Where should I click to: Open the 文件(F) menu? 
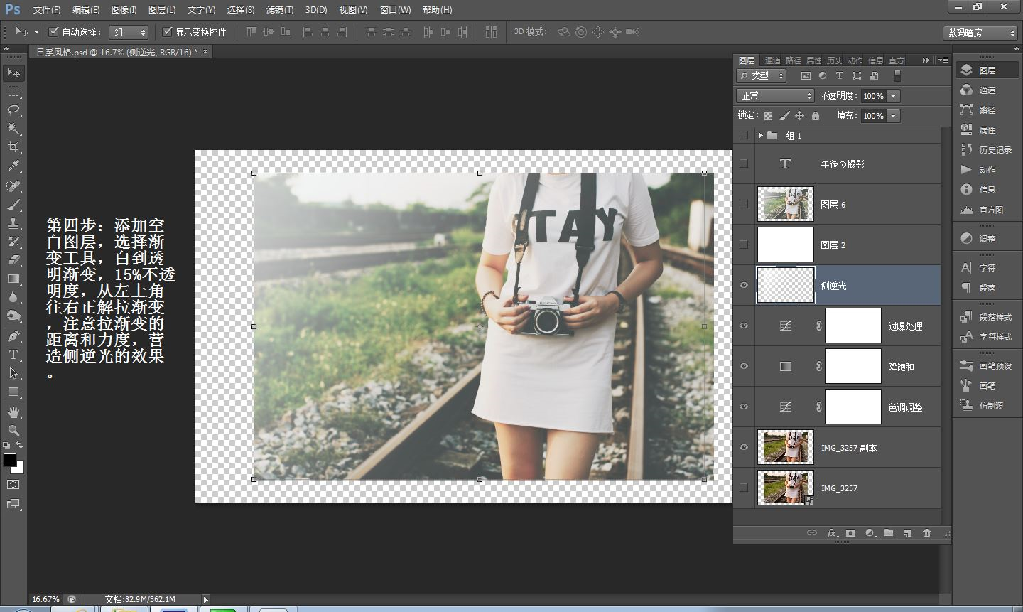47,10
